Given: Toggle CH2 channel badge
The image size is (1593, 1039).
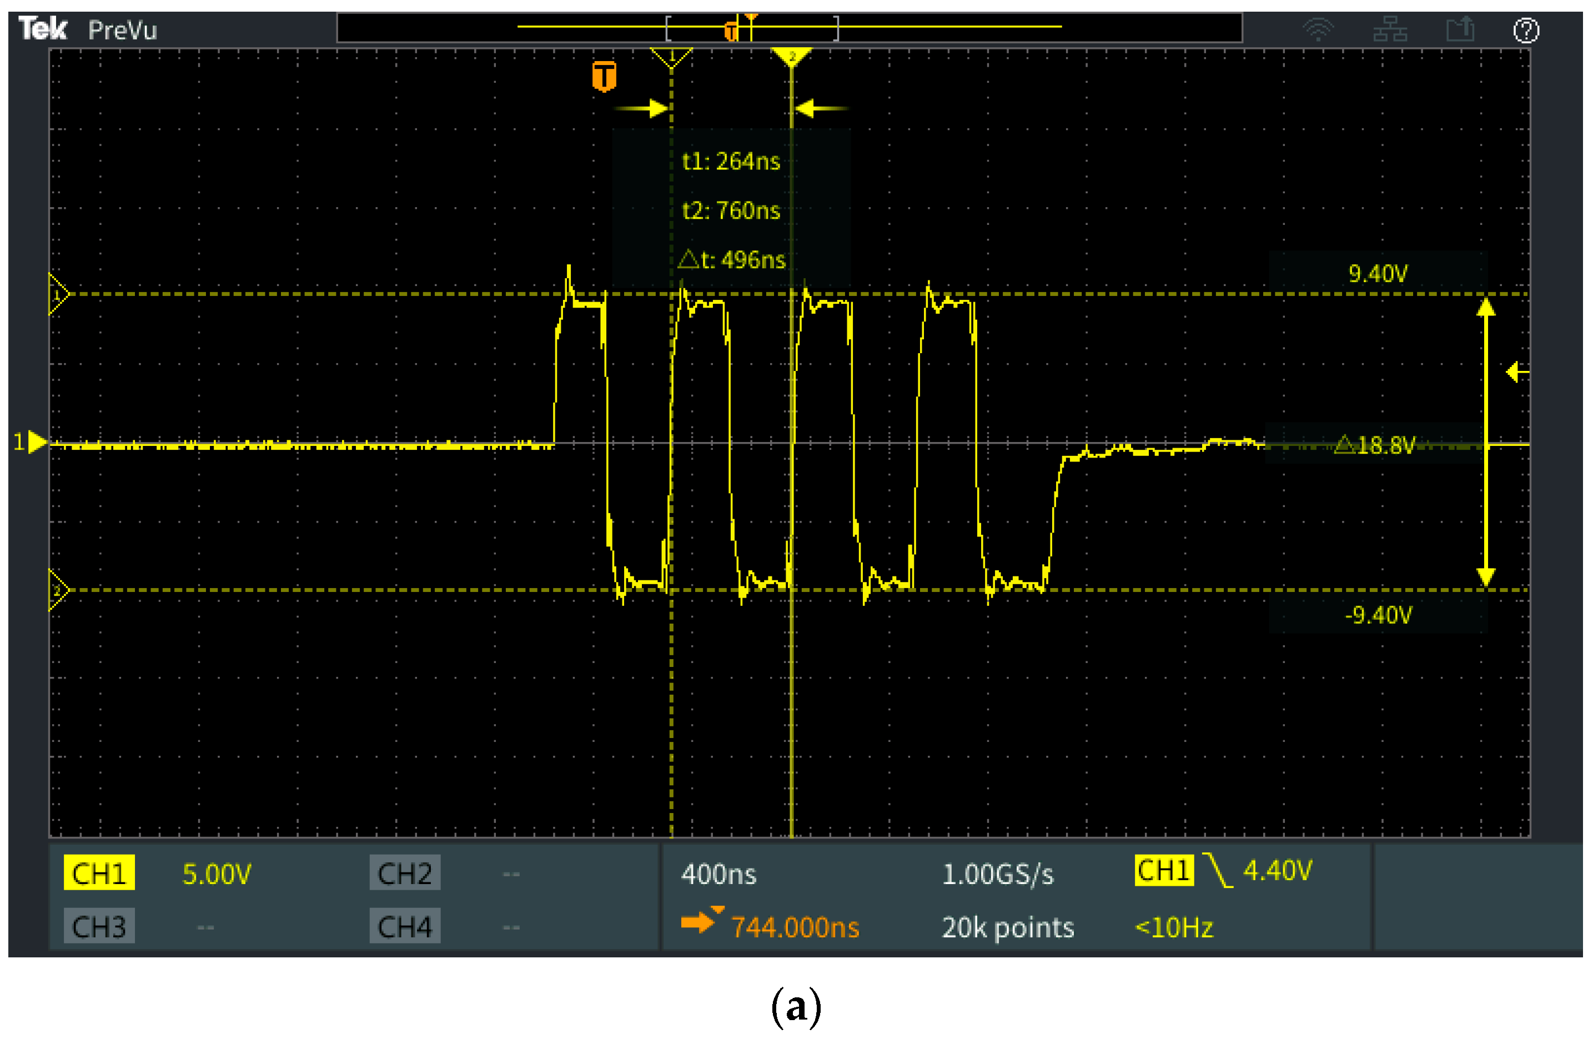Looking at the screenshot, I should [x=404, y=873].
